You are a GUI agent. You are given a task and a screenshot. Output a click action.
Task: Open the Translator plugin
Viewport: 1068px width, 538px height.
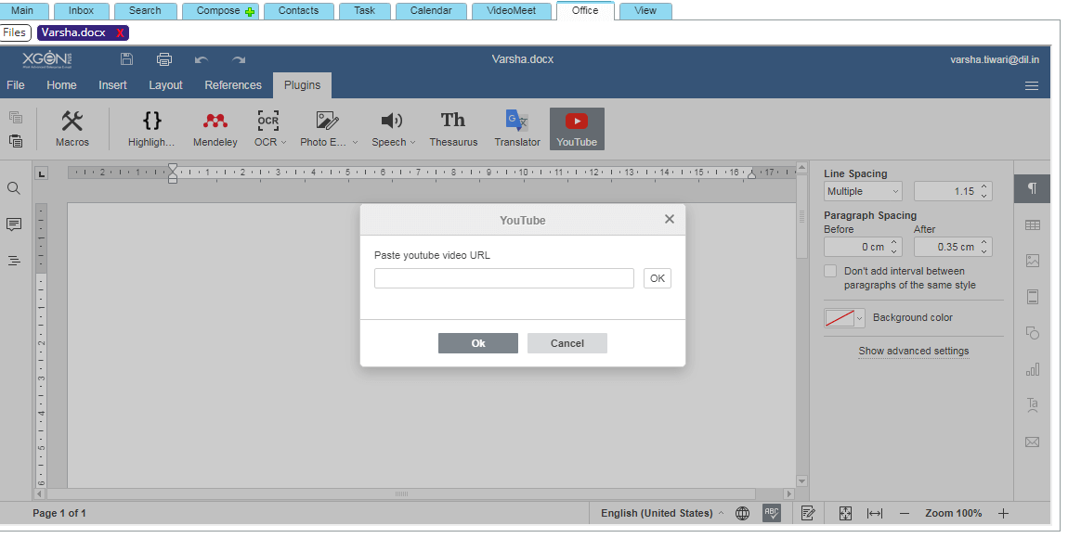(517, 129)
